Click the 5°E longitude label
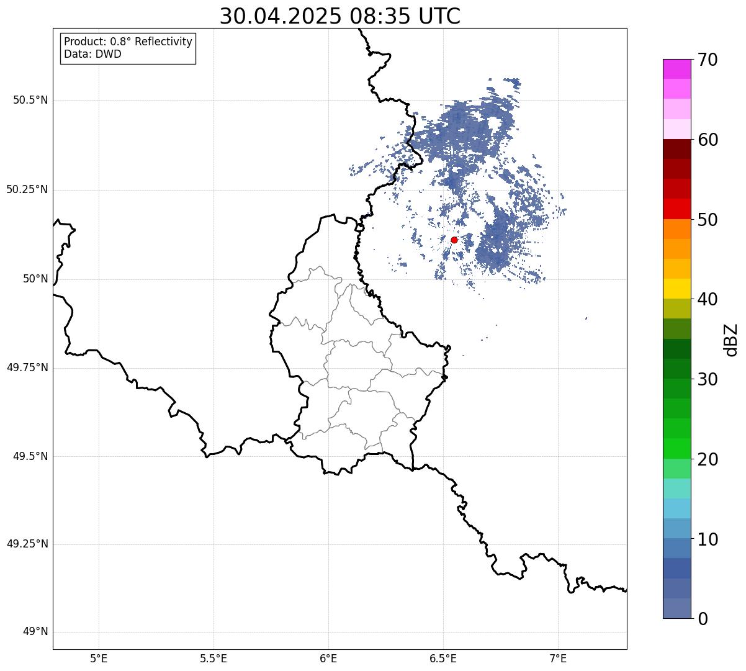This screenshot has height=671, width=746. click(x=99, y=658)
